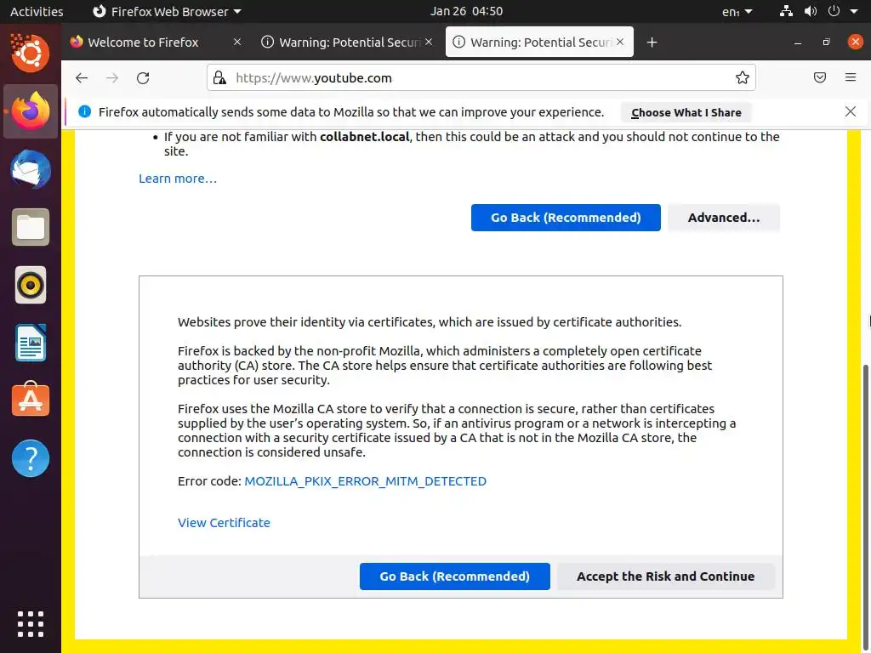Launch Thunderbird Mail from the dock
This screenshot has width=871, height=653.
[31, 169]
